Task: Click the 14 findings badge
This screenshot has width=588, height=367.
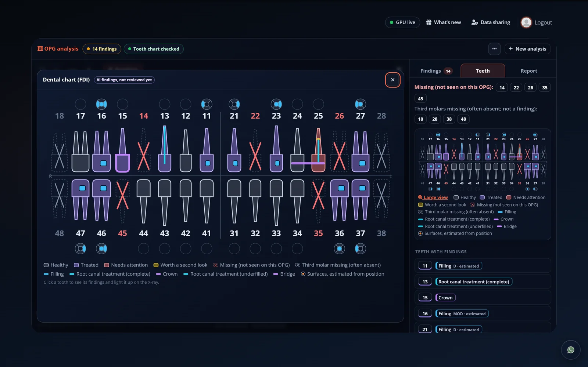Action: 102,49
